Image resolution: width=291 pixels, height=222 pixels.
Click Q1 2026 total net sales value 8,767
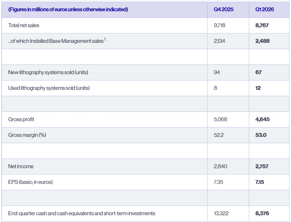pyautogui.click(x=262, y=25)
